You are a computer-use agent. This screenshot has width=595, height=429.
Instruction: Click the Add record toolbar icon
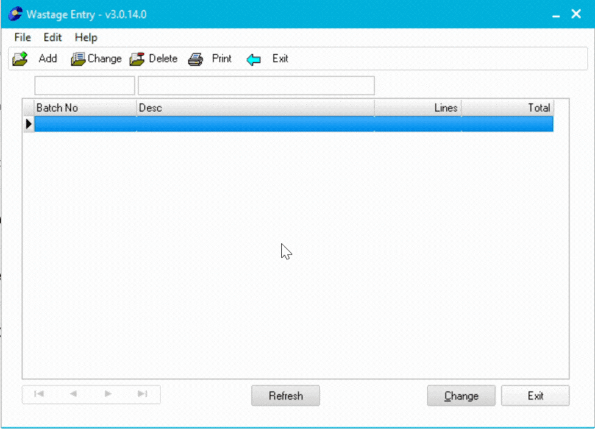20,59
